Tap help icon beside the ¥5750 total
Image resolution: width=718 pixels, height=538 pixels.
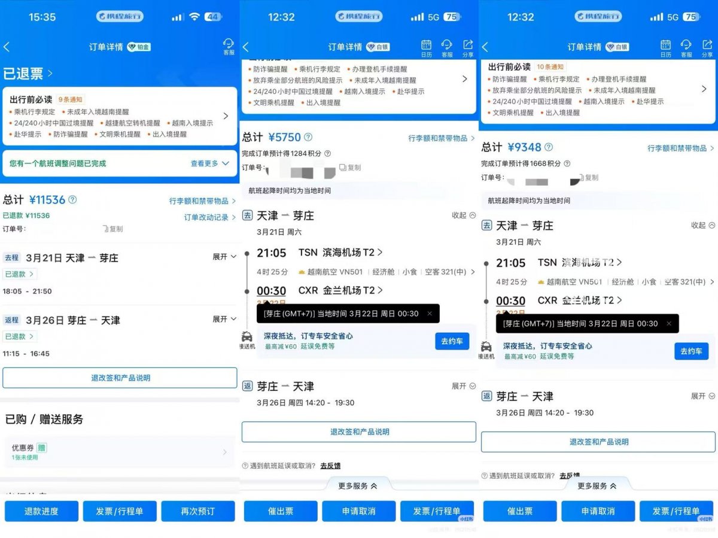coord(308,137)
